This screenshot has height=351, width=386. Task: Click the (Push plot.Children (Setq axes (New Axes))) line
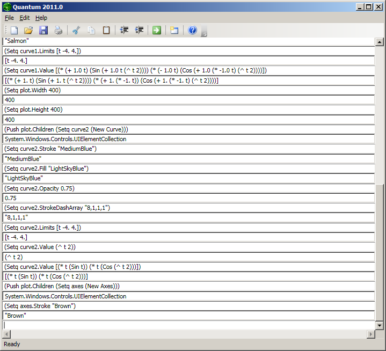188,286
